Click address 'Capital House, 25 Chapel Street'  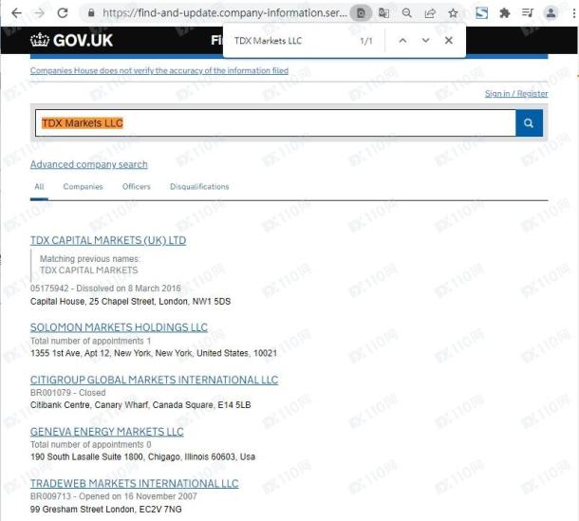coord(130,301)
